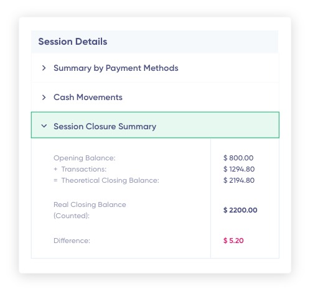310x294 pixels.
Task: Click the Session Details title bar
Action: [155, 42]
